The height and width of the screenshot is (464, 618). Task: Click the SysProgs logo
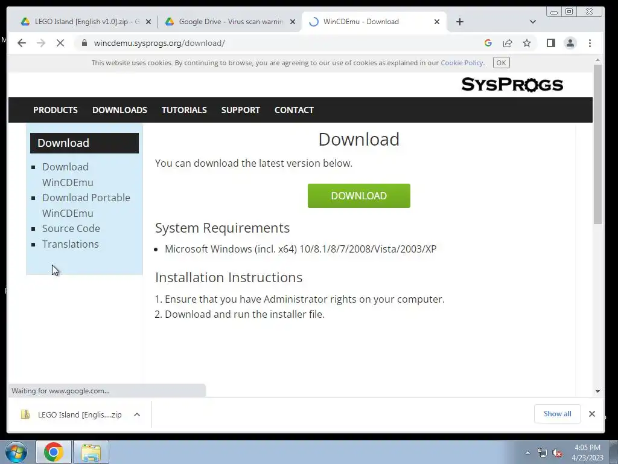pyautogui.click(x=512, y=85)
